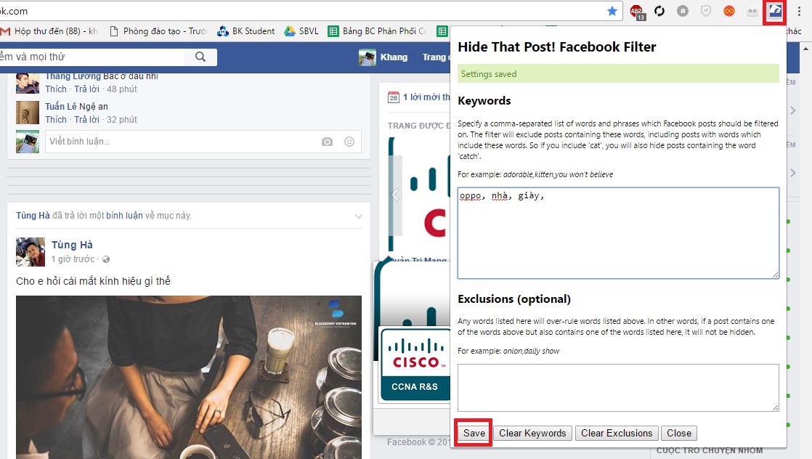Click Clear Keywords to empty the filter list
Screen dimensions: 812x459
pyautogui.click(x=532, y=433)
